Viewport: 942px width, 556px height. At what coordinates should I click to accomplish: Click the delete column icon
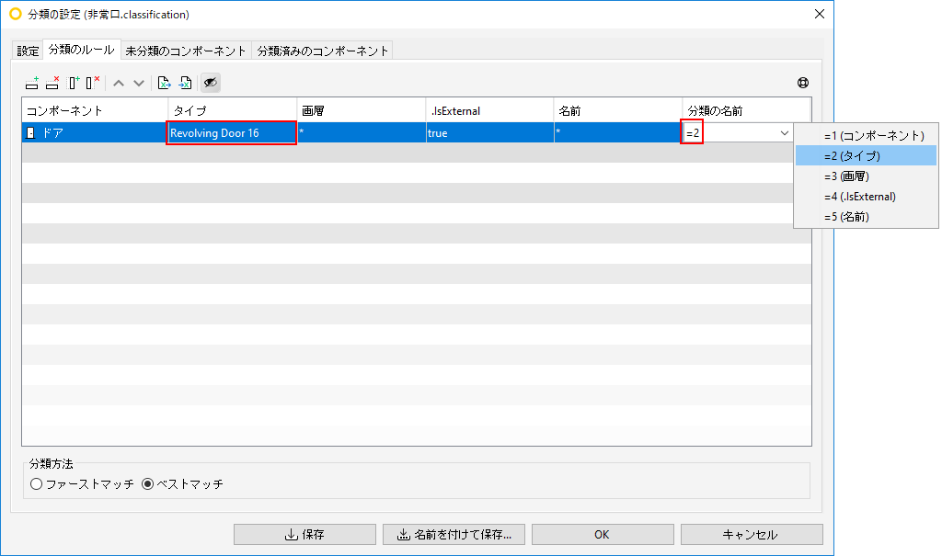[x=93, y=83]
